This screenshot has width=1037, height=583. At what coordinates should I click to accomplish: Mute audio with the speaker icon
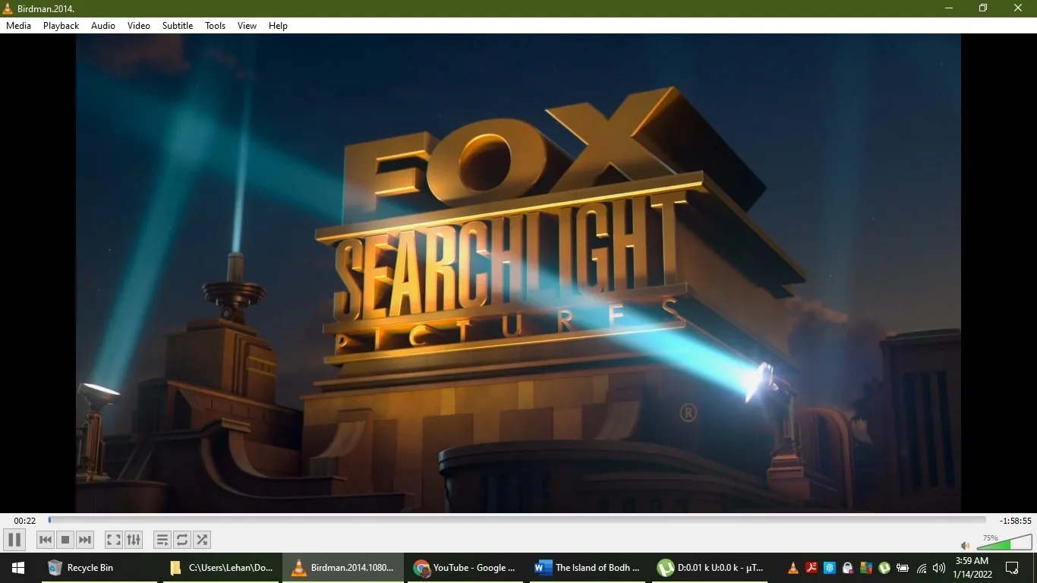(x=966, y=545)
